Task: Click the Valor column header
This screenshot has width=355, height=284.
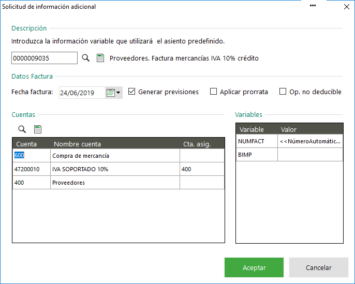Action: (310, 129)
